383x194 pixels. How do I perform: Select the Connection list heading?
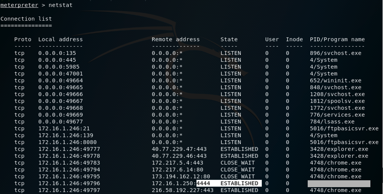click(26, 19)
